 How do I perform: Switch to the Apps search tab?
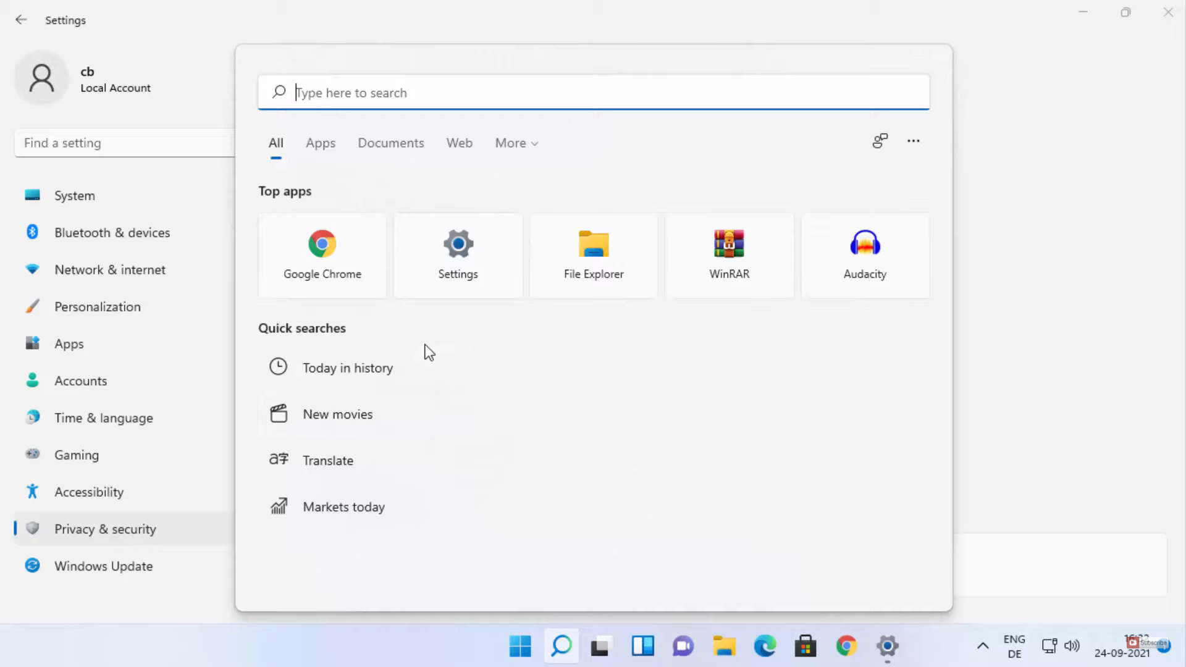tap(320, 143)
